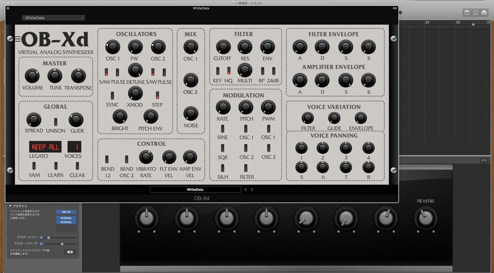This screenshot has height=273, width=494.
Task: Toggle the BEND 12 switch
Action: point(107,159)
